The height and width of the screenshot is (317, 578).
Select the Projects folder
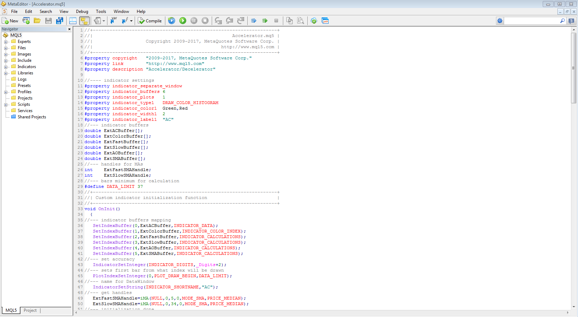(x=25, y=98)
